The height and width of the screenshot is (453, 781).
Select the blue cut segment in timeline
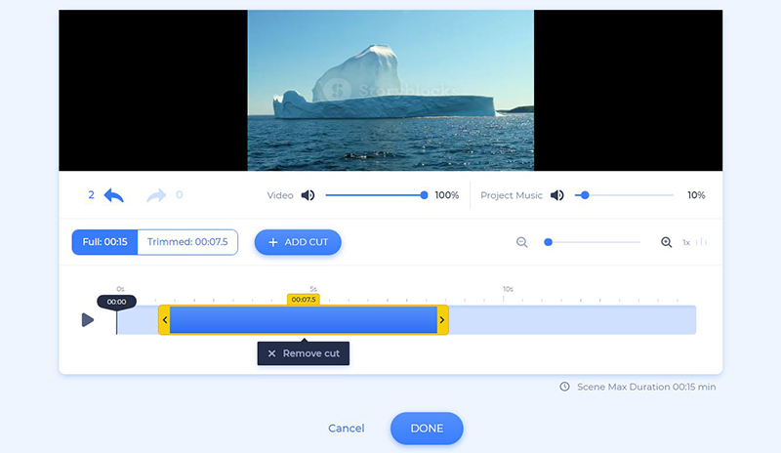click(x=304, y=320)
